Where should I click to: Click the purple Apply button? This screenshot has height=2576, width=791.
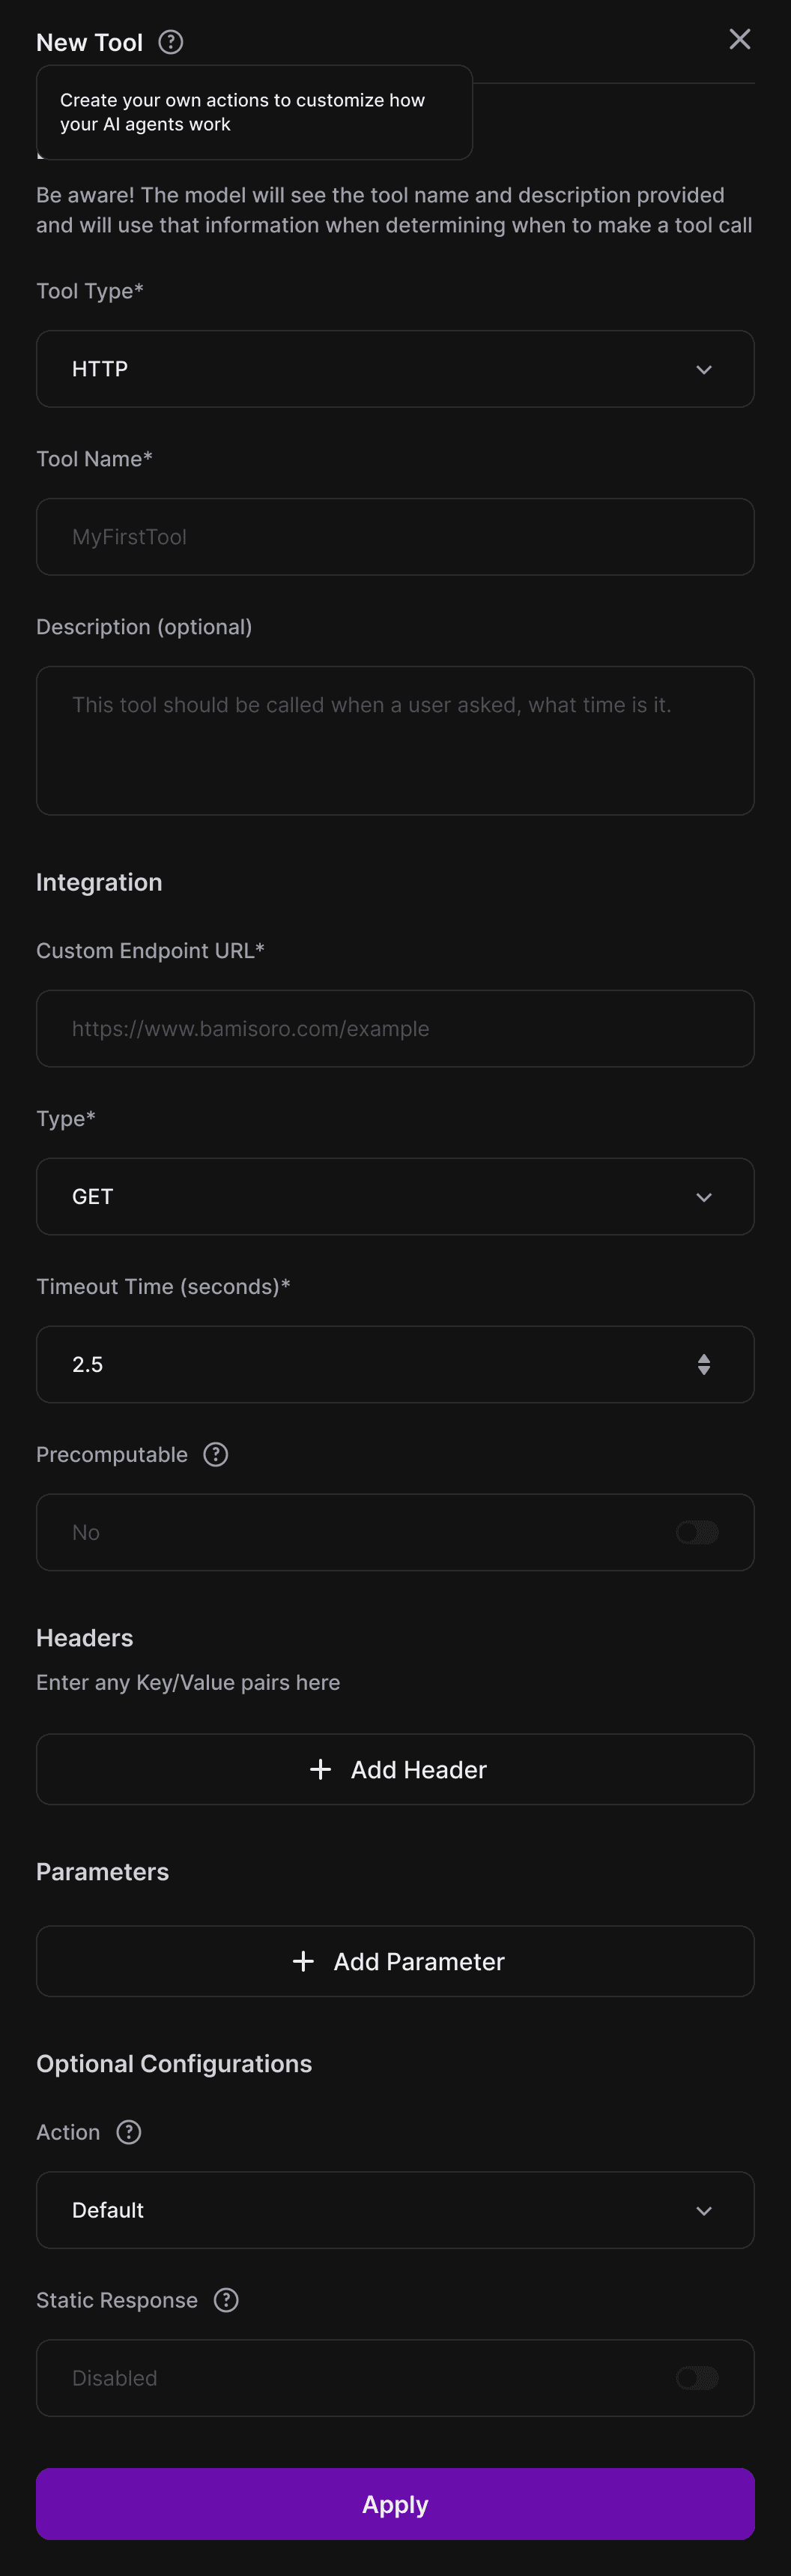(395, 2504)
